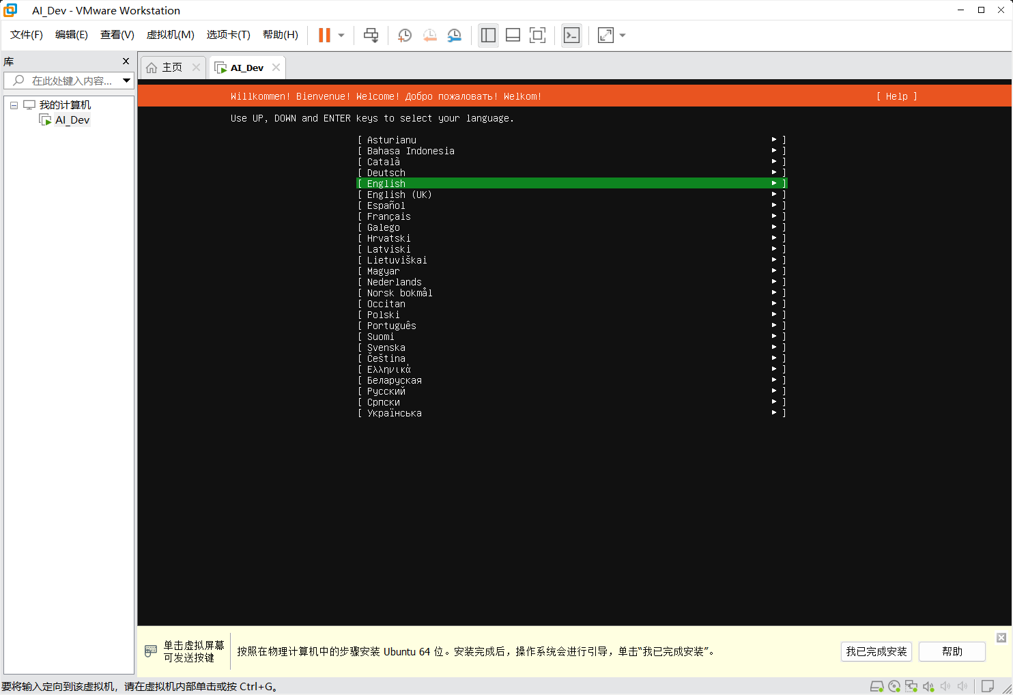Viewport: 1013px width, 695px height.
Task: Open the 虚拟机(M) menu
Action: click(x=170, y=34)
